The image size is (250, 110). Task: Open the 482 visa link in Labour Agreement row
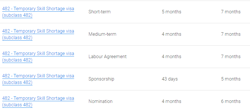[x=38, y=57]
